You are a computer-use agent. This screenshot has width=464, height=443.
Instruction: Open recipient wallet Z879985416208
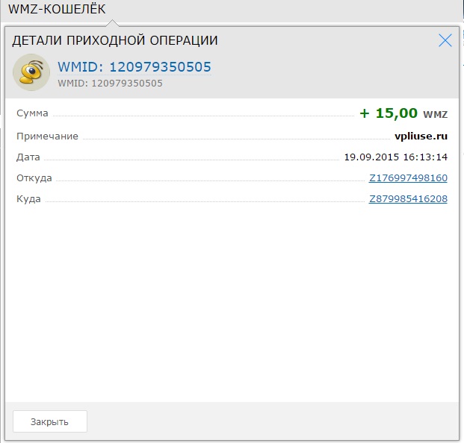point(408,199)
